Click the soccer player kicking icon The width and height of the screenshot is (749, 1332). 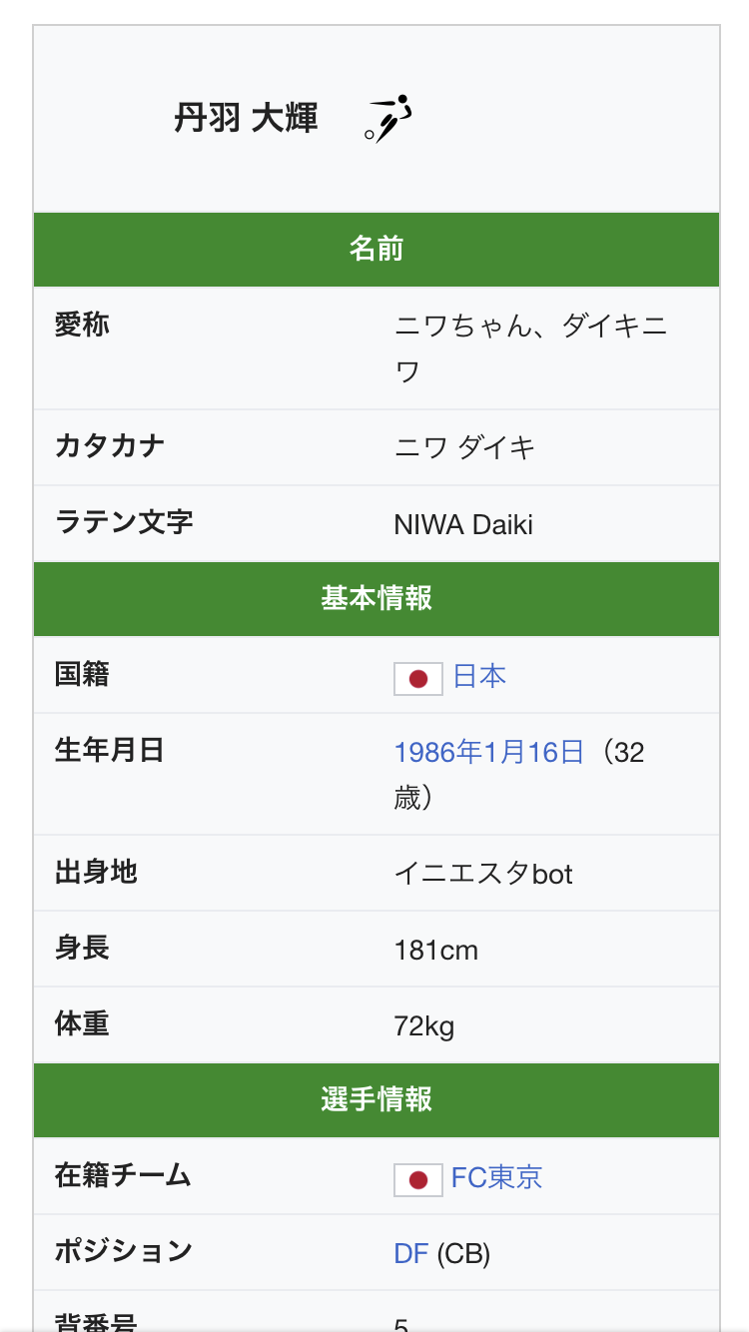coord(389,119)
